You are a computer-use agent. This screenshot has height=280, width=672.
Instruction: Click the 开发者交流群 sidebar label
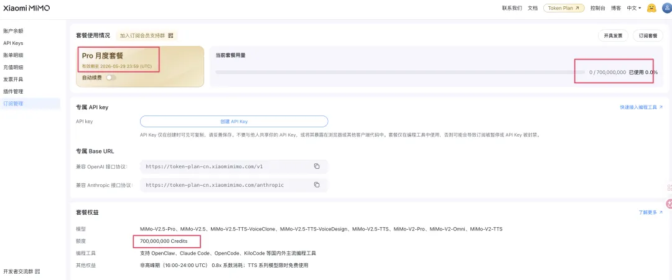tap(18, 271)
